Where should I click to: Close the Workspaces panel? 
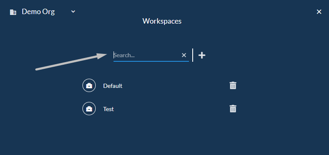click(319, 12)
